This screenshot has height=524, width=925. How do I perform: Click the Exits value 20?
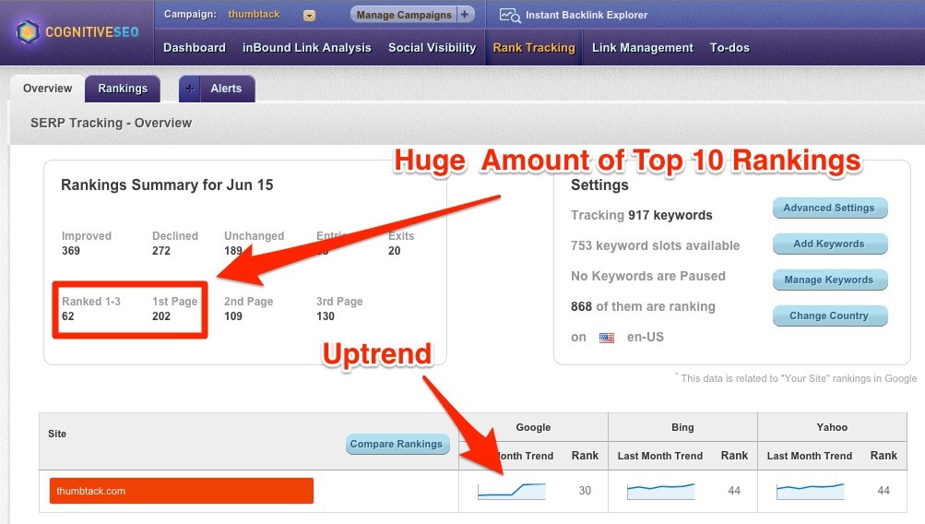[x=394, y=251]
